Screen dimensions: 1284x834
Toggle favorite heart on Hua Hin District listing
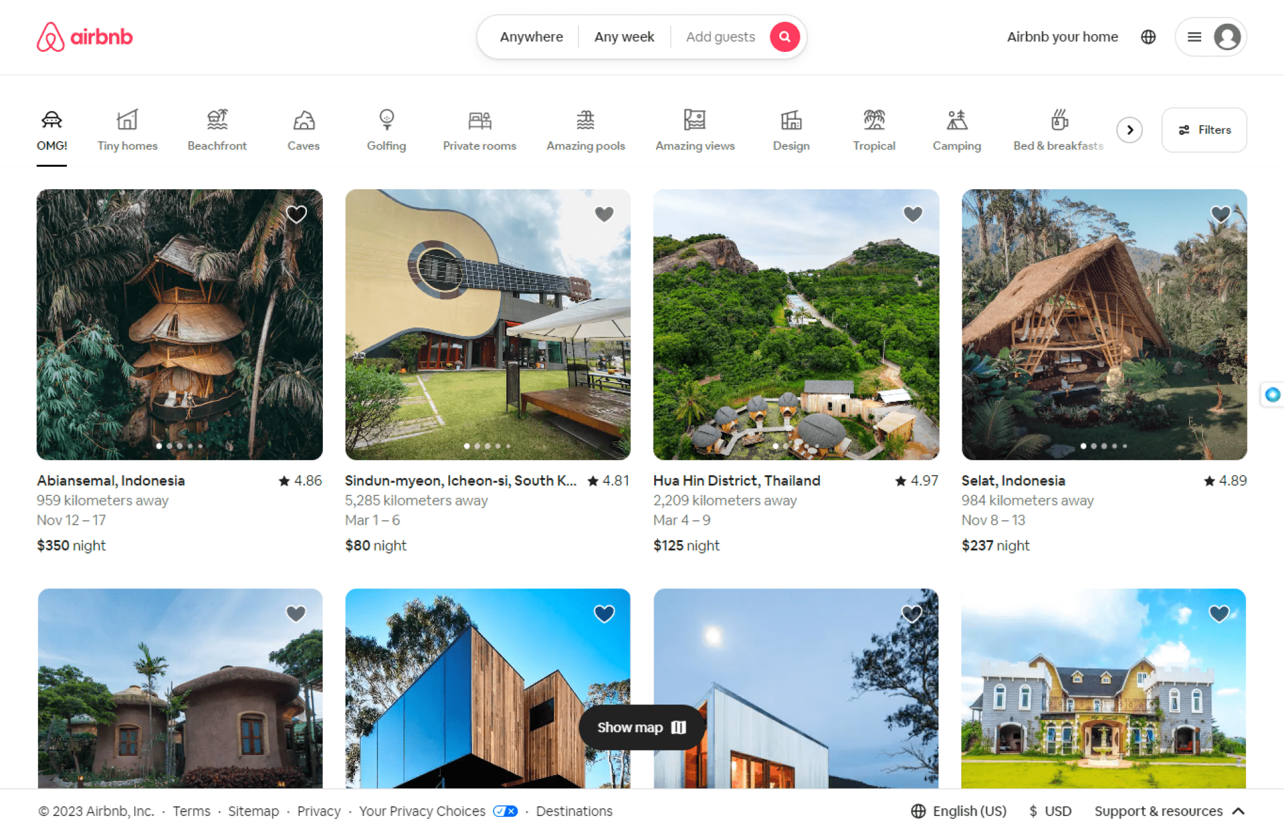(912, 213)
